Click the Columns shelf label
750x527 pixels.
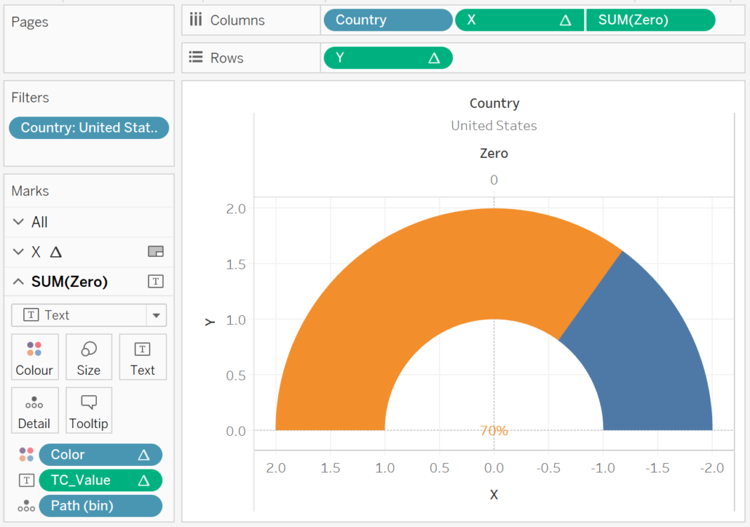point(237,20)
